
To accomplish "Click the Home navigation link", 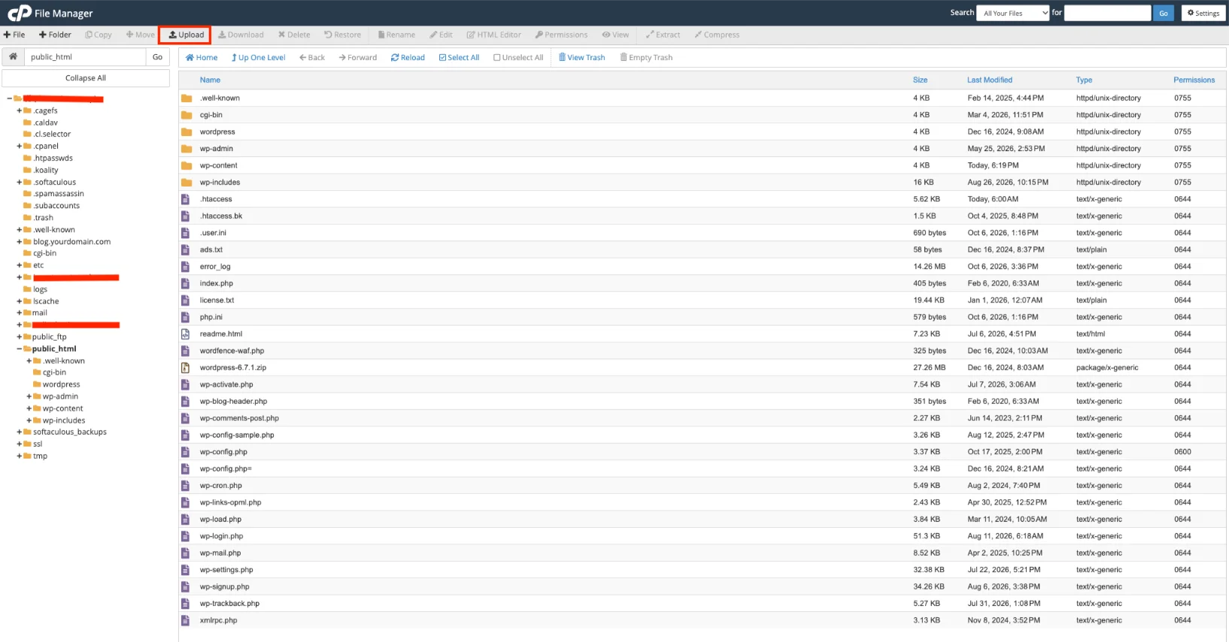I will pos(202,57).
